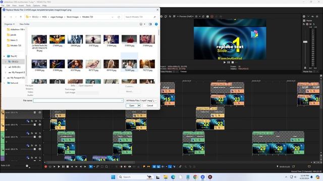This screenshot has height=181, width=323.
Task: Click New folder in the dialog
Action: [25, 24]
